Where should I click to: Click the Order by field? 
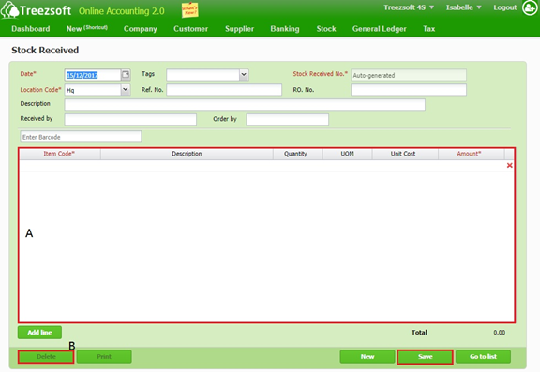287,119
